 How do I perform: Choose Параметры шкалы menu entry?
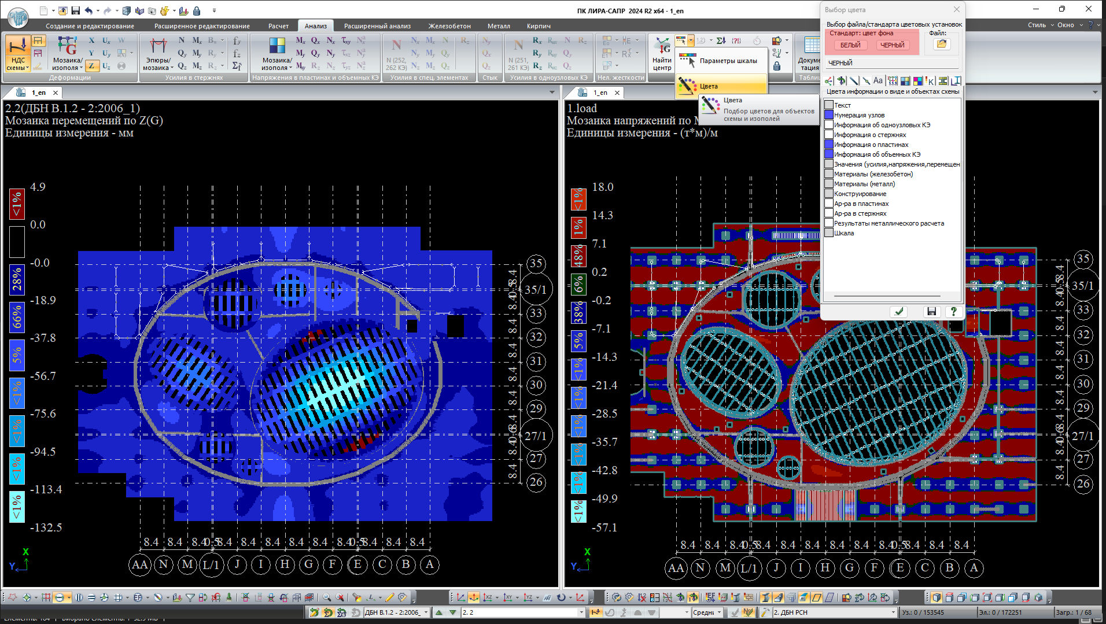(x=728, y=61)
